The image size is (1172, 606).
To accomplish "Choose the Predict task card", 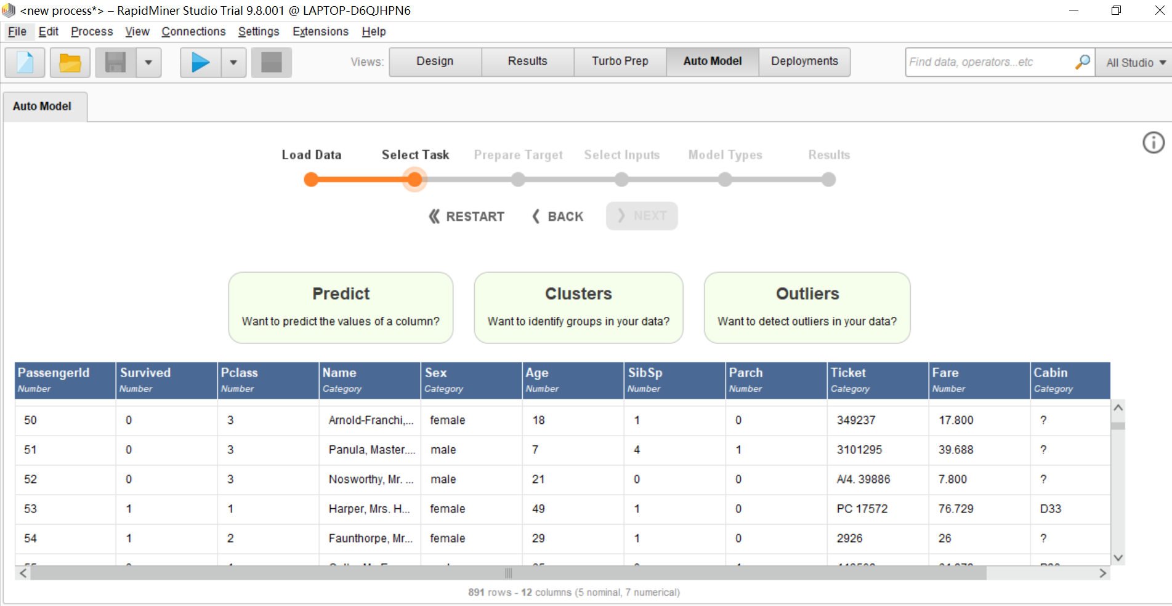I will tap(341, 307).
